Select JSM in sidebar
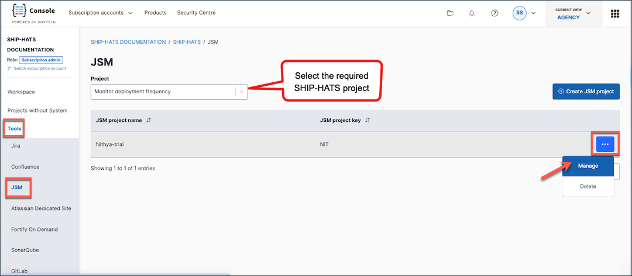Screen dimensions: 632x276 [x=17, y=187]
